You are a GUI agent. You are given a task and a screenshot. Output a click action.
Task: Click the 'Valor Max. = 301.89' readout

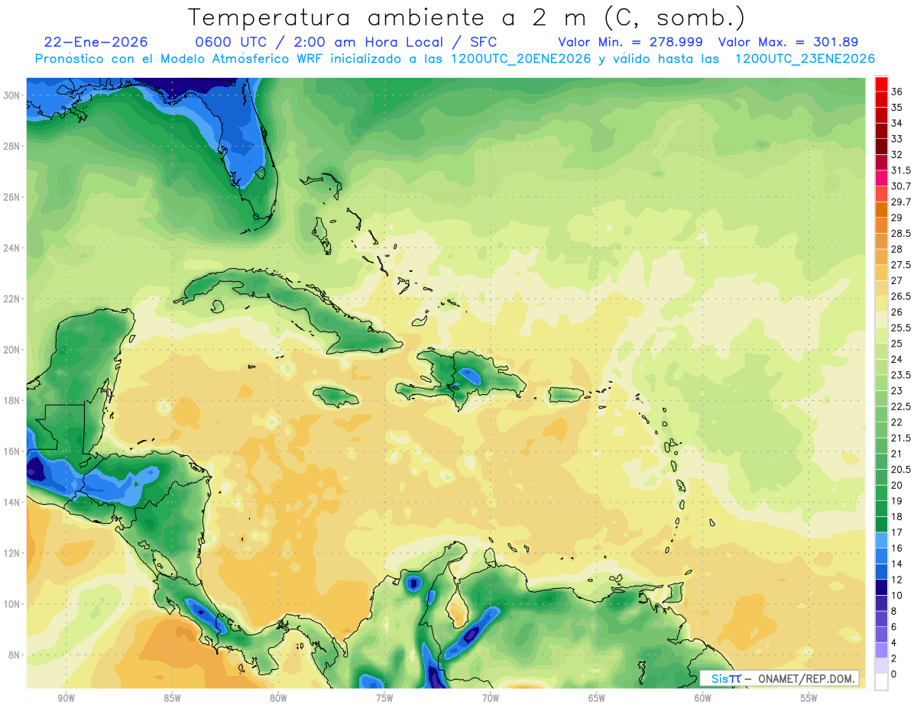[790, 42]
